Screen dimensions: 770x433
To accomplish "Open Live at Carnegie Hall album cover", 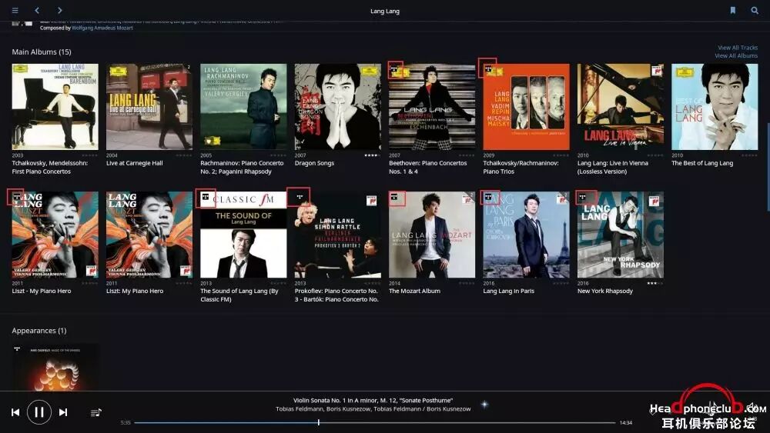I will tap(149, 106).
